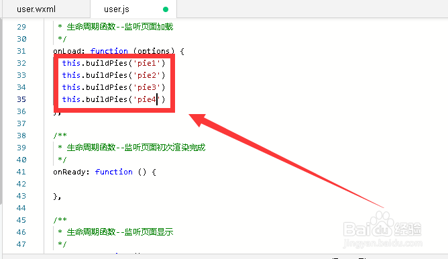This screenshot has width=448, height=259.
Task: Select line number 34
Action: coord(21,87)
